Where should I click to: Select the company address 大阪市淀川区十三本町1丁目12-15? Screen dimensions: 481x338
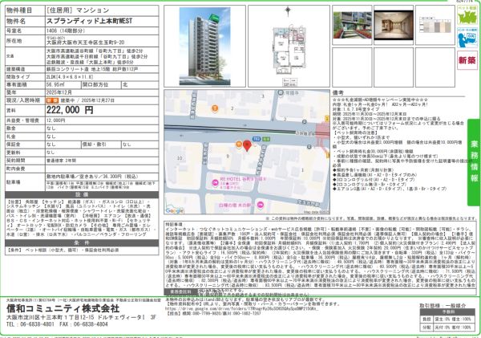click(x=51, y=317)
